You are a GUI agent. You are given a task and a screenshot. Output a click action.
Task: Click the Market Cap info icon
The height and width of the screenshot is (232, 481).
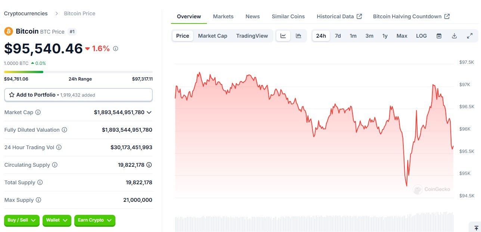(38, 112)
